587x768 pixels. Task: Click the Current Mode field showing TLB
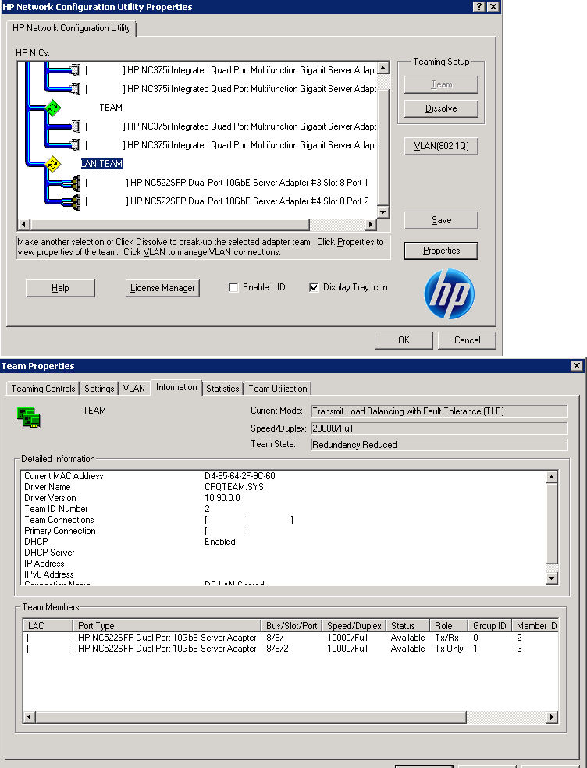pyautogui.click(x=439, y=411)
